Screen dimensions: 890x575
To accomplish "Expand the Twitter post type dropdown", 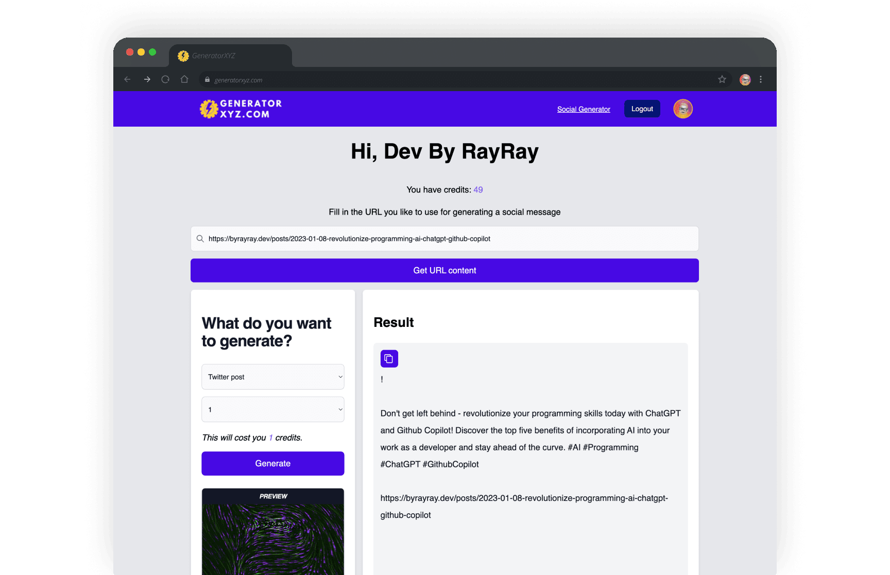I will [x=272, y=377].
